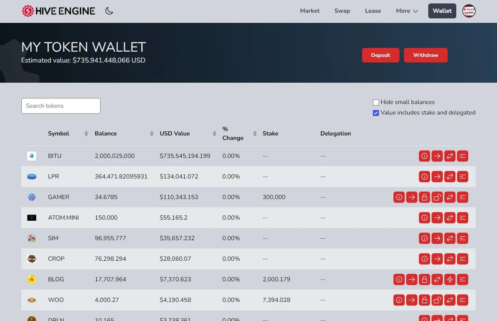
Task: Send ATOM.MINI using the arrow icon
Action: pos(437,218)
